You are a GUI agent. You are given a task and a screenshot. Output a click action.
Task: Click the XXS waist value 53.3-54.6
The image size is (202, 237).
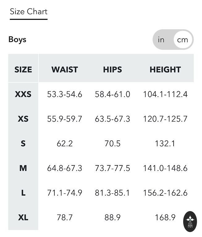click(x=65, y=94)
